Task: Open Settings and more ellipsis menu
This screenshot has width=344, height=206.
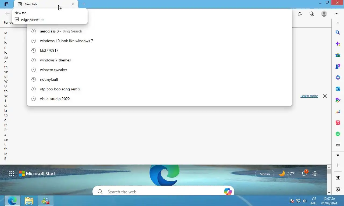Action: [336, 14]
